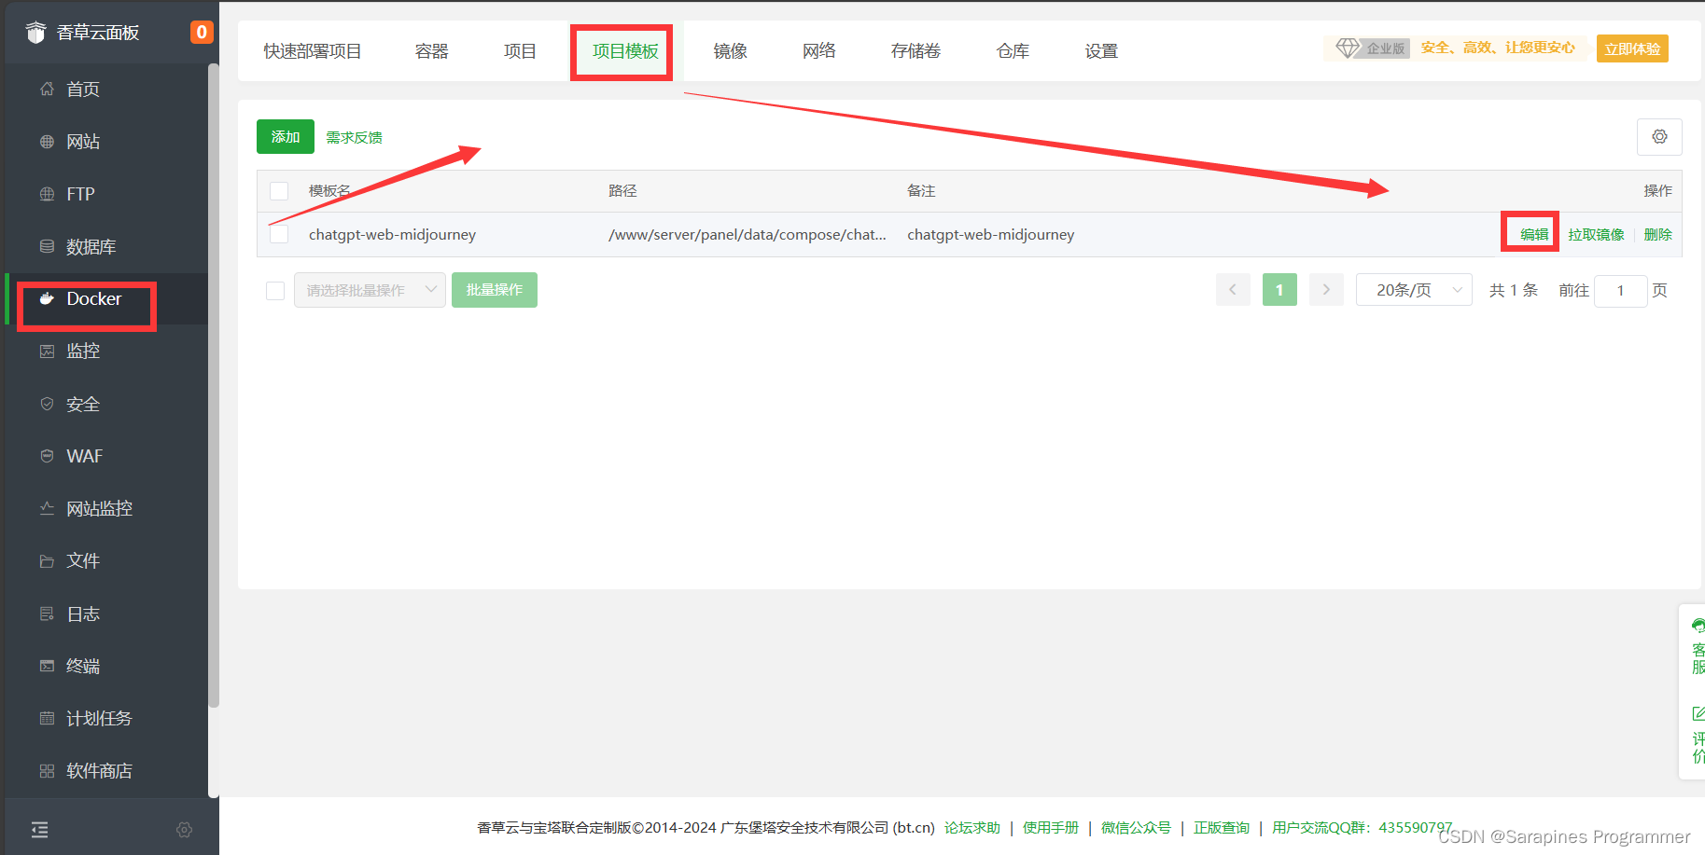Click the green 添加 button

(x=286, y=137)
